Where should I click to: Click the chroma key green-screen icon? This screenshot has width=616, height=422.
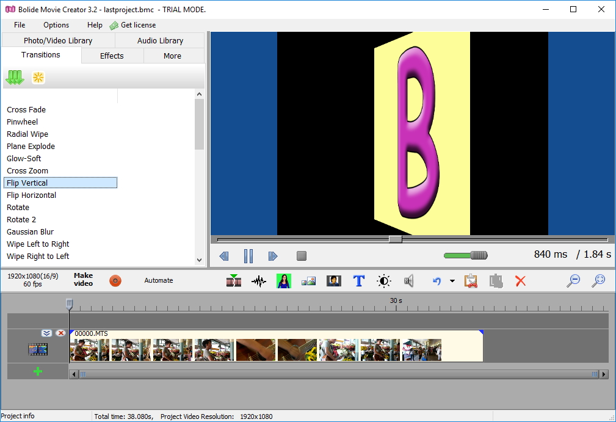284,281
